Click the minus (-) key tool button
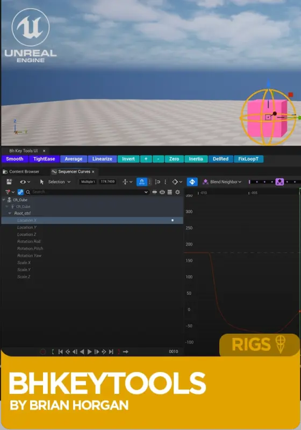The height and width of the screenshot is (430, 301). 158,159
